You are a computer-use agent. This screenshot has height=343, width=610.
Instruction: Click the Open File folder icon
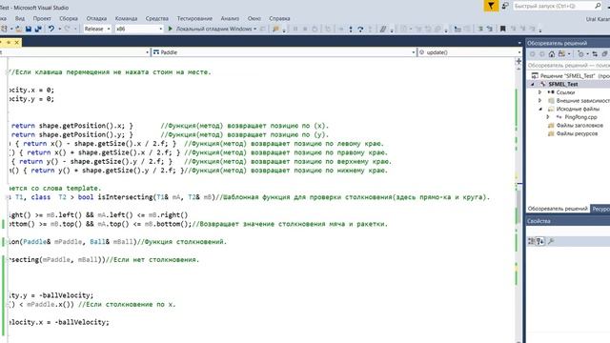pyautogui.click(x=18, y=29)
